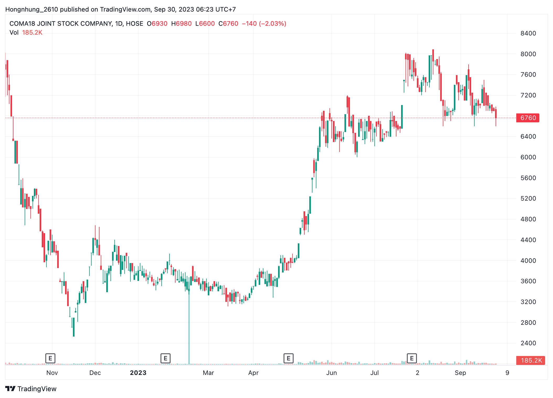The image size is (553, 398).
Task: Click the close value C6760
Action: 228,24
